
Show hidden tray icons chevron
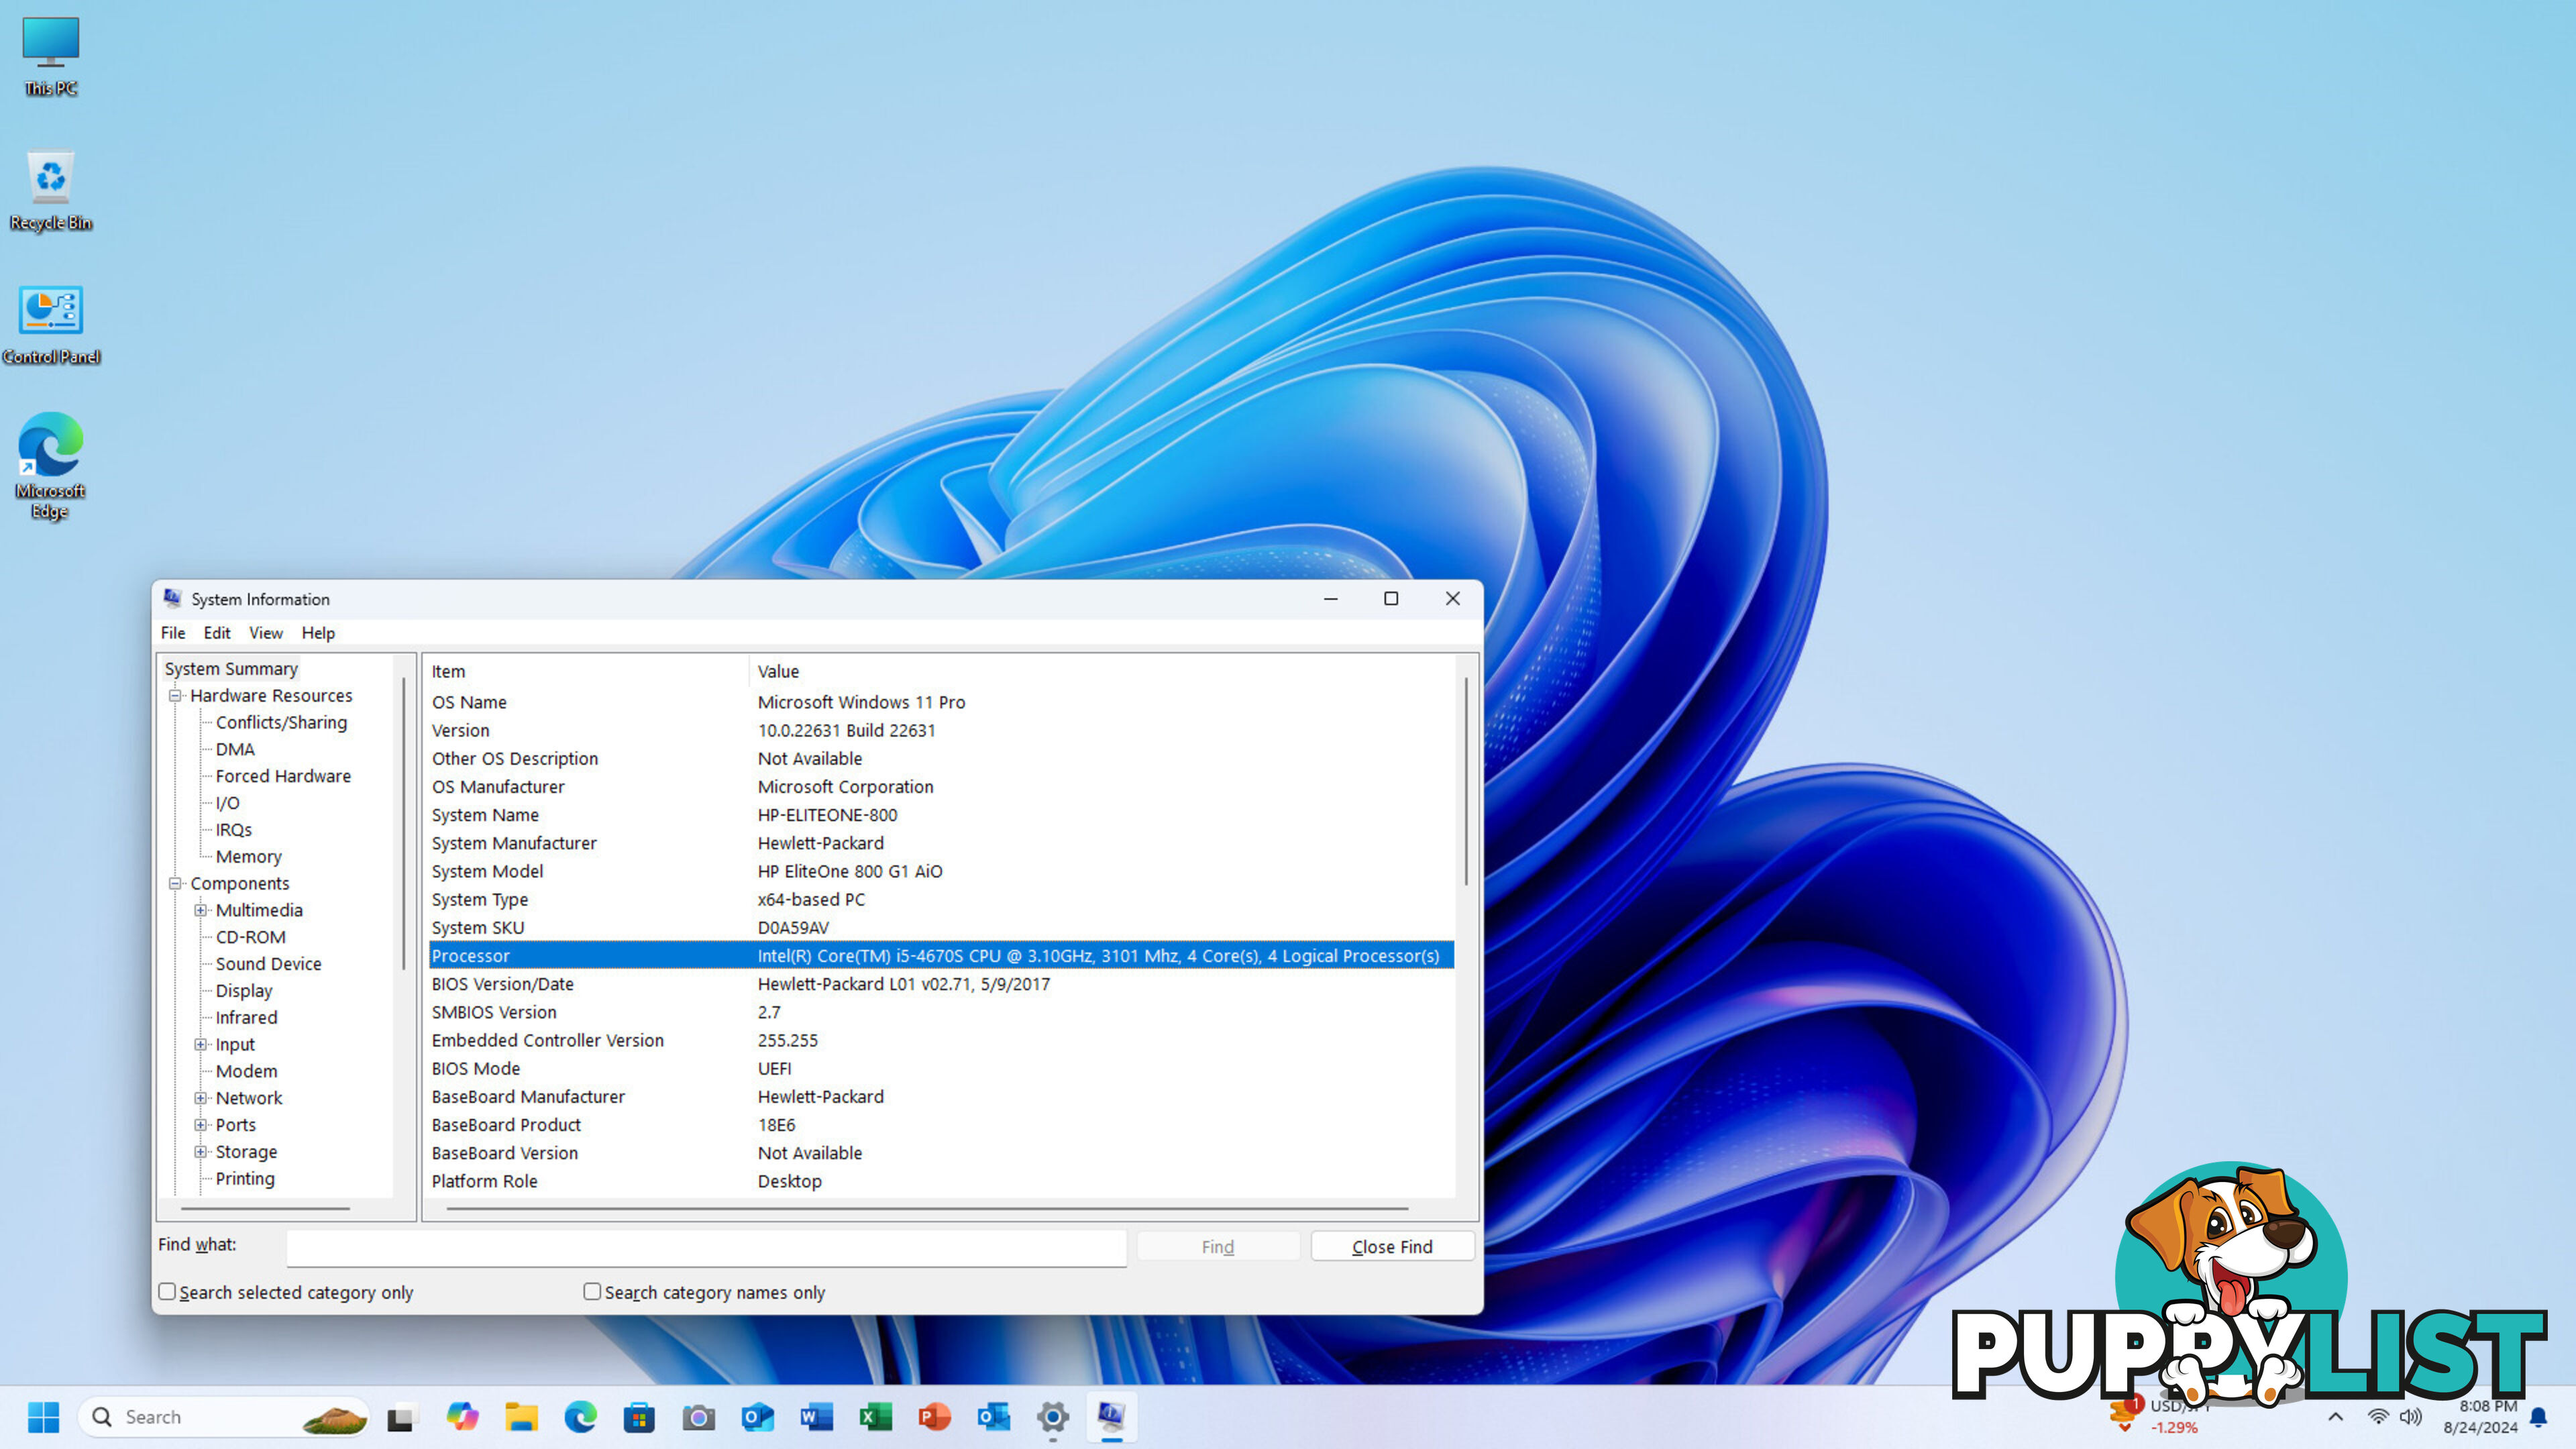(2335, 1416)
